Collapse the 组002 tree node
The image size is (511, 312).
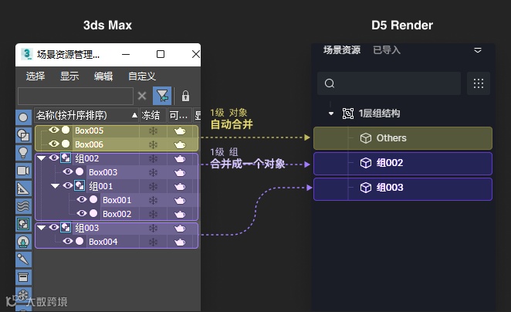pyautogui.click(x=42, y=158)
